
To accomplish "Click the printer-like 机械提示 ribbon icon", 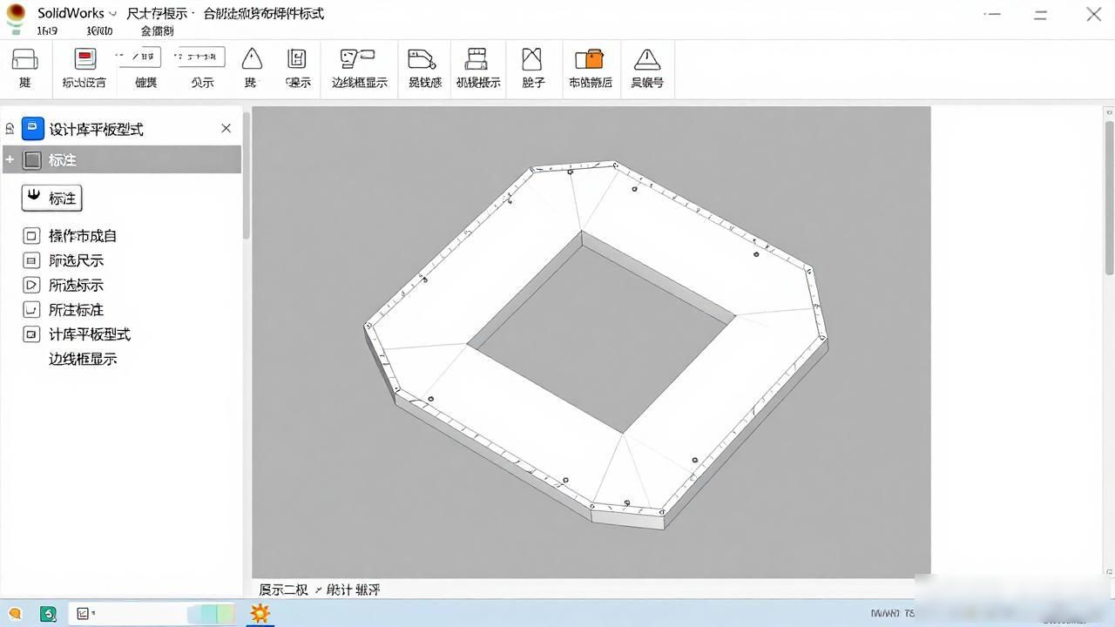I will (x=476, y=58).
